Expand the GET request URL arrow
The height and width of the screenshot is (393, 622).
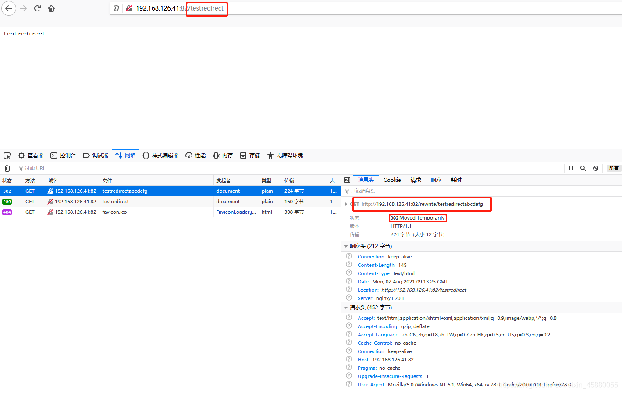pos(346,204)
